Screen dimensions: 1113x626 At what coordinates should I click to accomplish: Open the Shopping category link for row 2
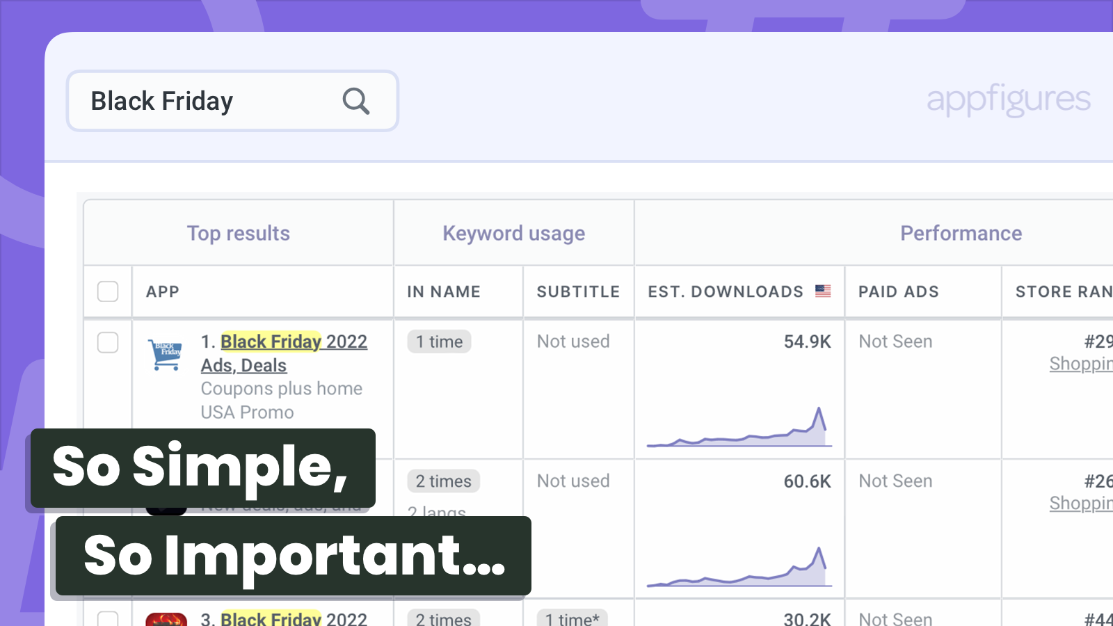(x=1081, y=503)
